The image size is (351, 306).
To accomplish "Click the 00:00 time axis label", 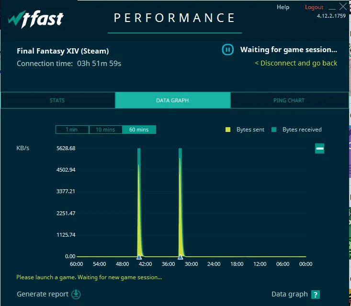I will click(306, 264).
